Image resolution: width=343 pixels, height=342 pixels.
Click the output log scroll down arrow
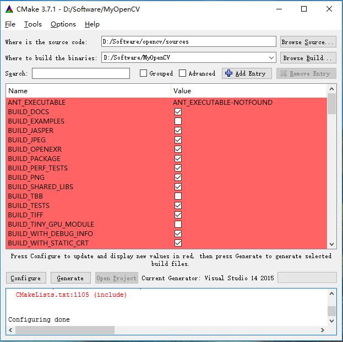pos(331,320)
